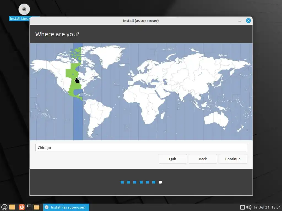Select the Install Linux Mint desktop icon
282x211 pixels.
pos(24,12)
